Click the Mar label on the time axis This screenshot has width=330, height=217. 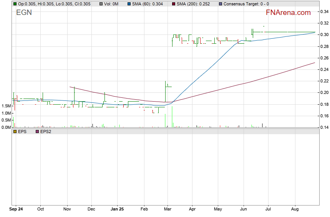click(168, 209)
